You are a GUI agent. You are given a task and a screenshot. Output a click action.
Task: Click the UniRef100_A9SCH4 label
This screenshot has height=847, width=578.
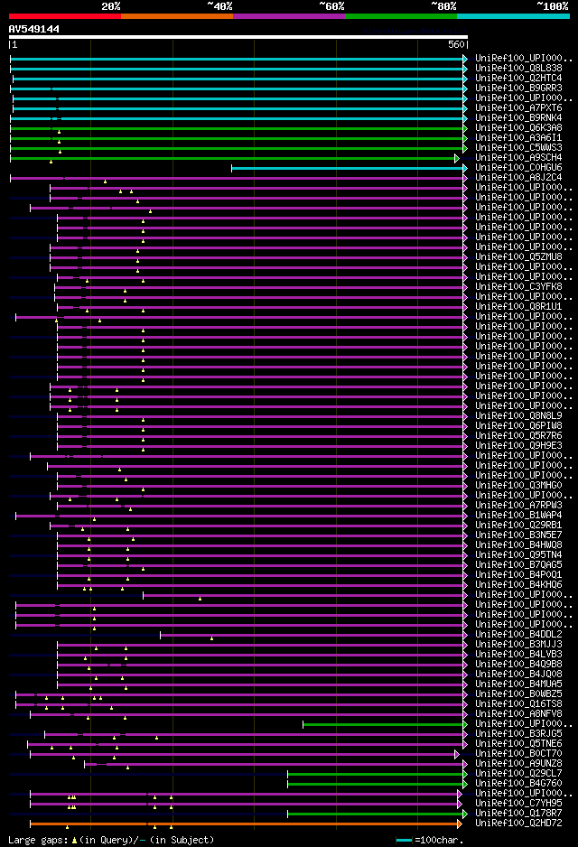[x=518, y=158]
